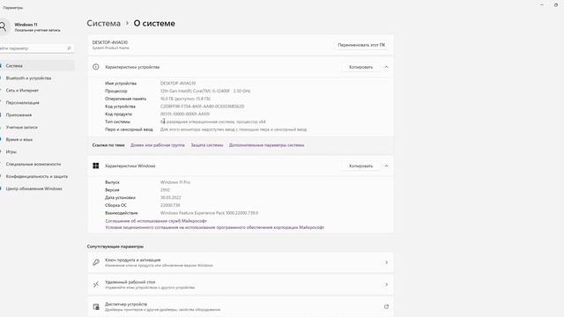The width and height of the screenshot is (564, 317).
Task: Copy Windows specifications with Копировать
Action: coord(360,166)
